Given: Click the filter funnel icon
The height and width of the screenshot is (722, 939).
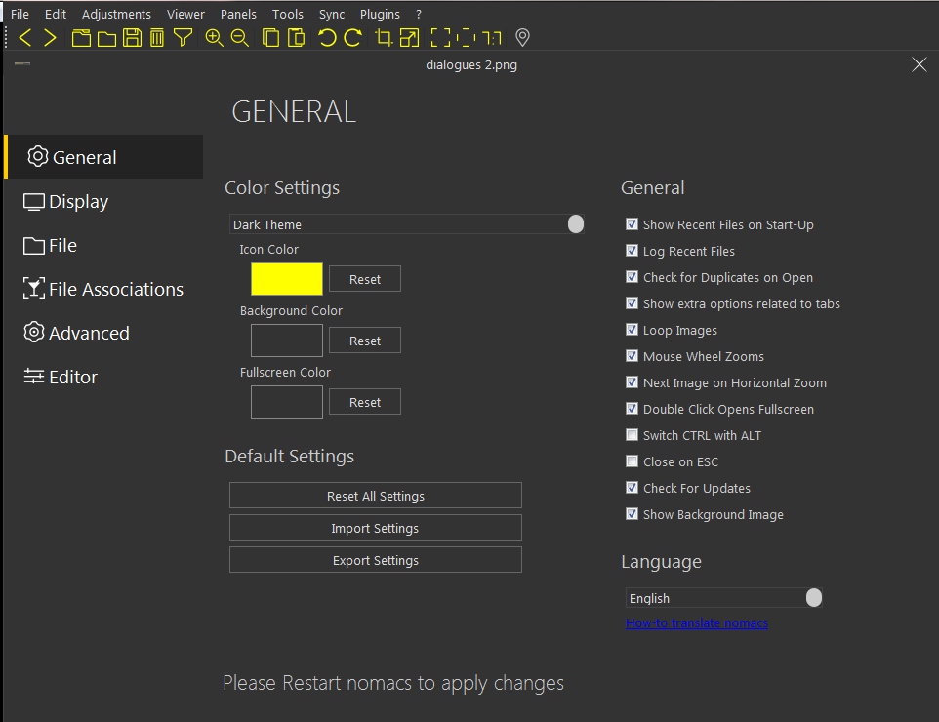Looking at the screenshot, I should 183,38.
